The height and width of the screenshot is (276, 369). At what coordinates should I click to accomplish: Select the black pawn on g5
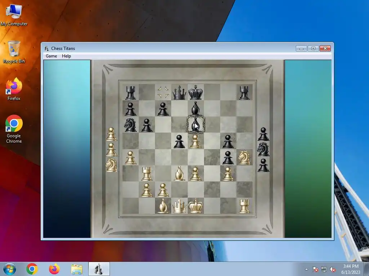228,141
